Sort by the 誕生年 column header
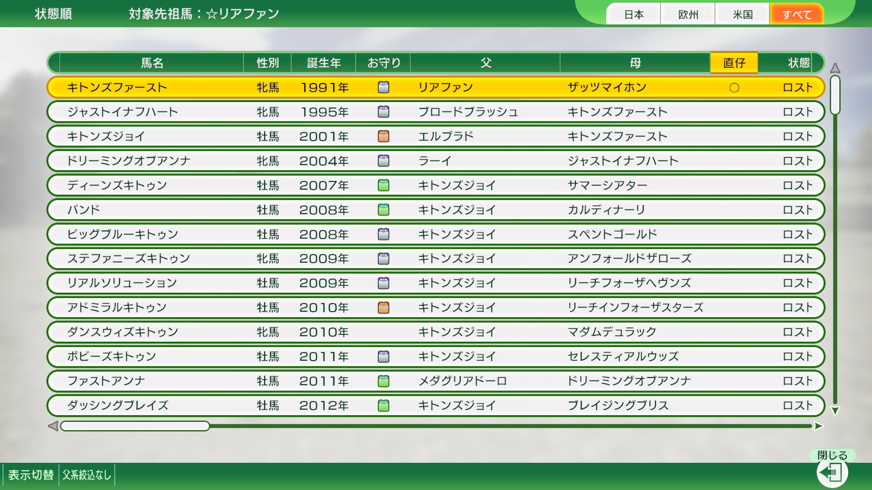The height and width of the screenshot is (490, 872). click(323, 63)
